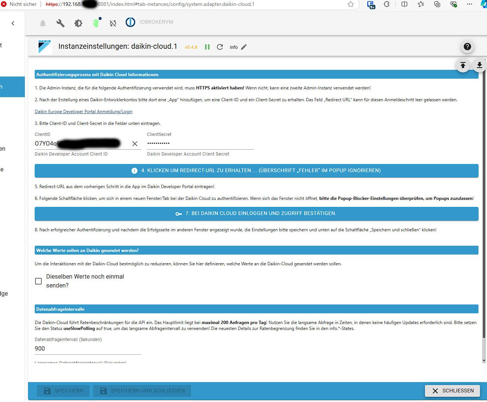Click the Daikin adapter logo
Viewport: 487px width, 402px height.
[x=45, y=47]
